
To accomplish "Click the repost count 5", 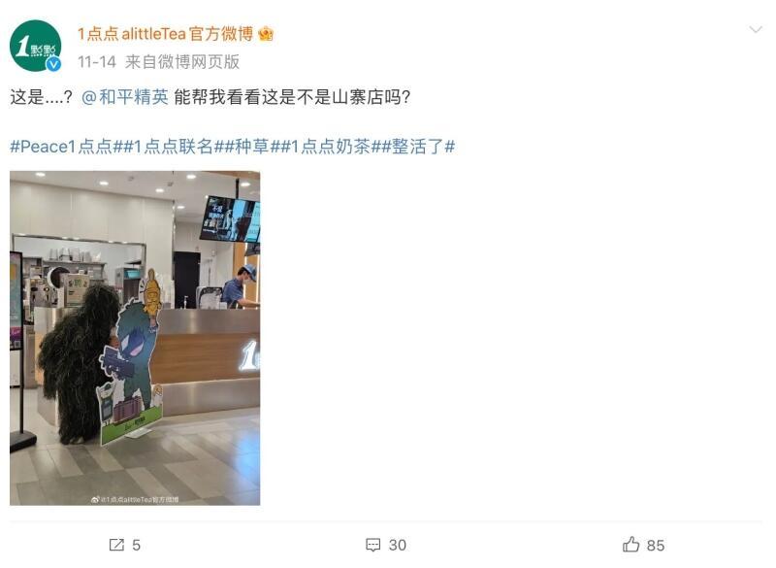I will 136,546.
